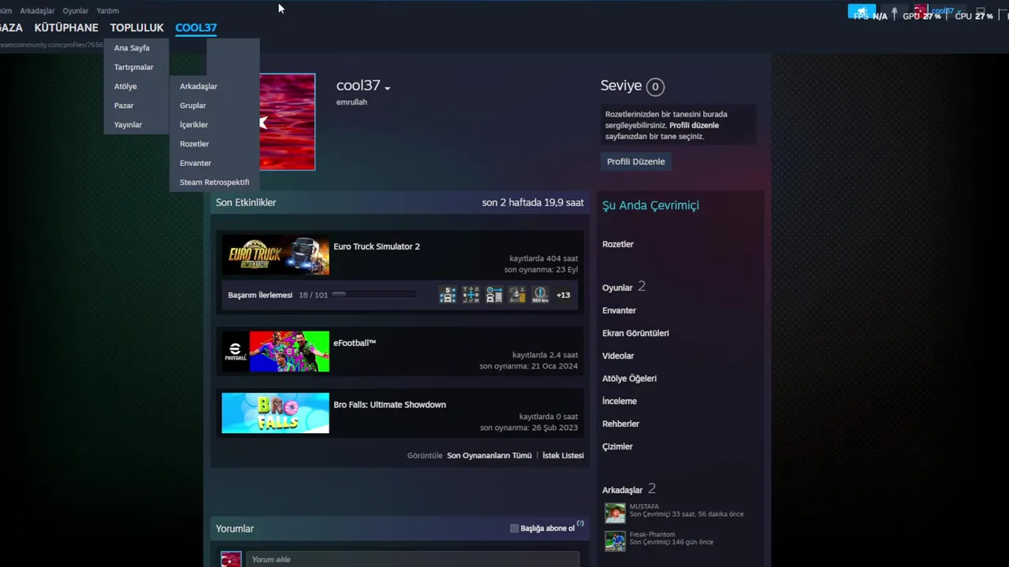Click the second ETS2 achievement icon

[471, 295]
